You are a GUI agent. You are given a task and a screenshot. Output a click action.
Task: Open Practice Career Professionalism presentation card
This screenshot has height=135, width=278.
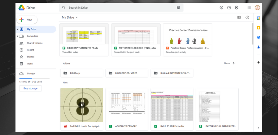click(x=188, y=40)
